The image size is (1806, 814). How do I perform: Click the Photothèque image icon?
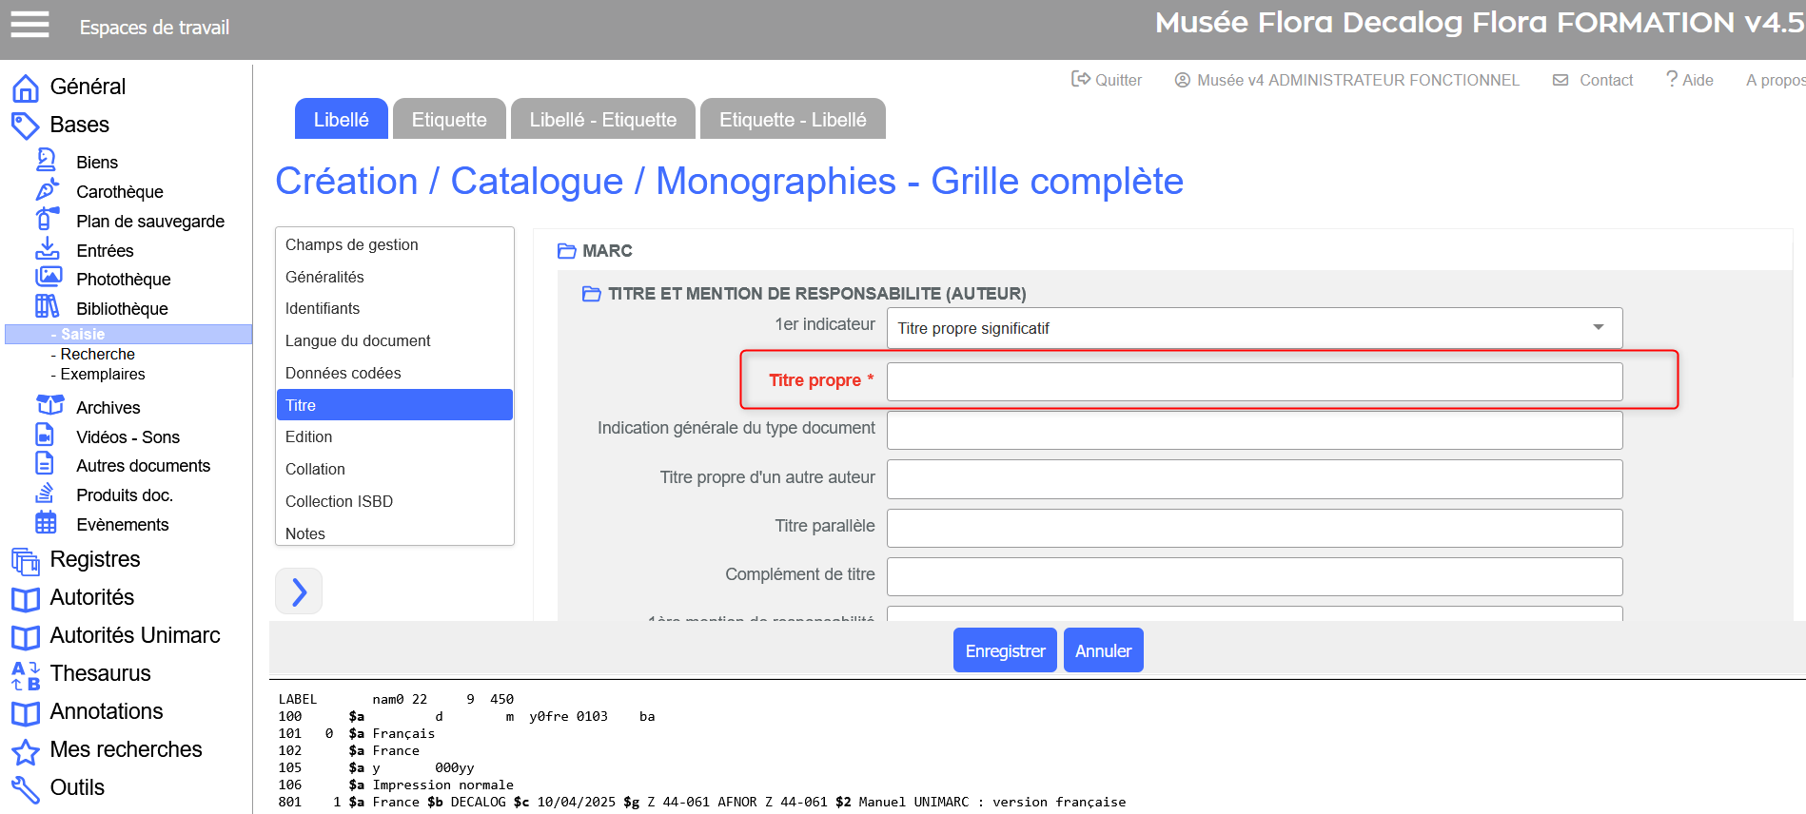pyautogui.click(x=48, y=278)
